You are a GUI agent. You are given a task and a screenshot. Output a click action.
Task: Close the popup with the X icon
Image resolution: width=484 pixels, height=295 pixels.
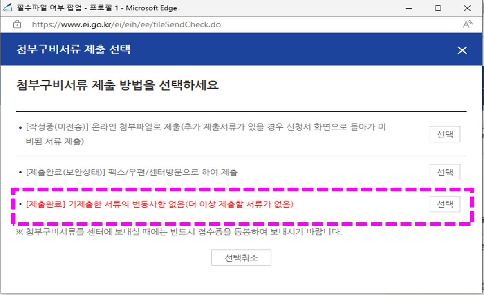pyautogui.click(x=462, y=50)
